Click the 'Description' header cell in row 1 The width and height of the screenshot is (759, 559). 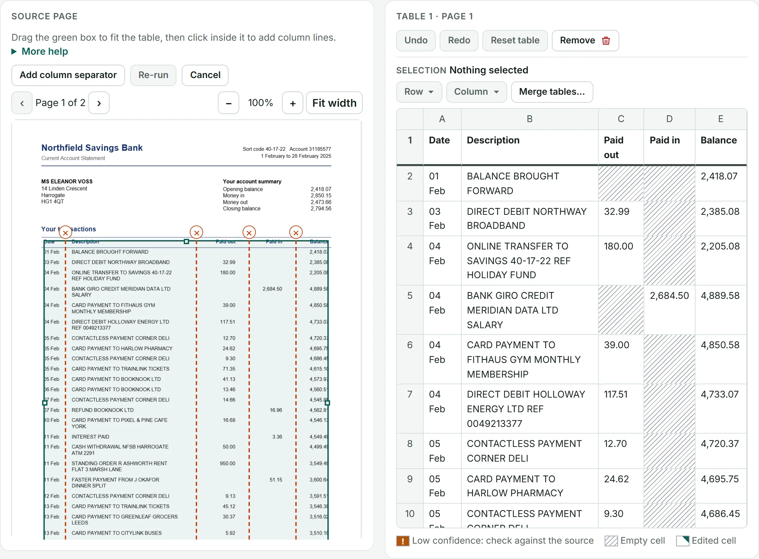click(529, 147)
